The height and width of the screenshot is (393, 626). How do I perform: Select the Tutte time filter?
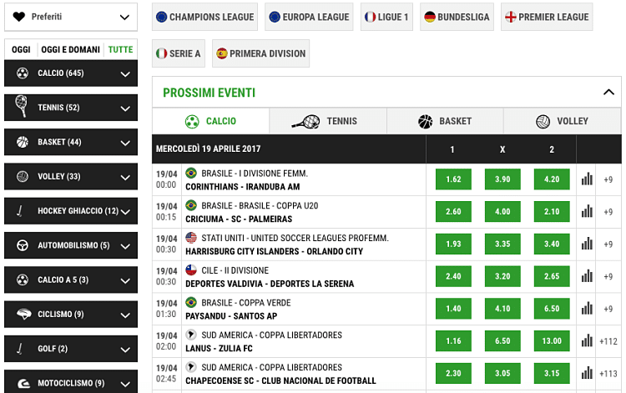120,50
